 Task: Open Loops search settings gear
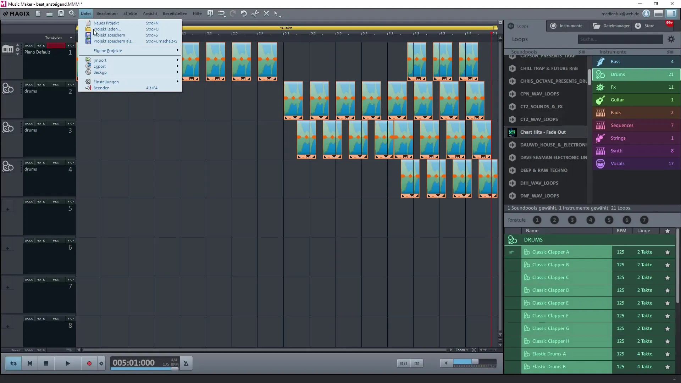point(671,39)
